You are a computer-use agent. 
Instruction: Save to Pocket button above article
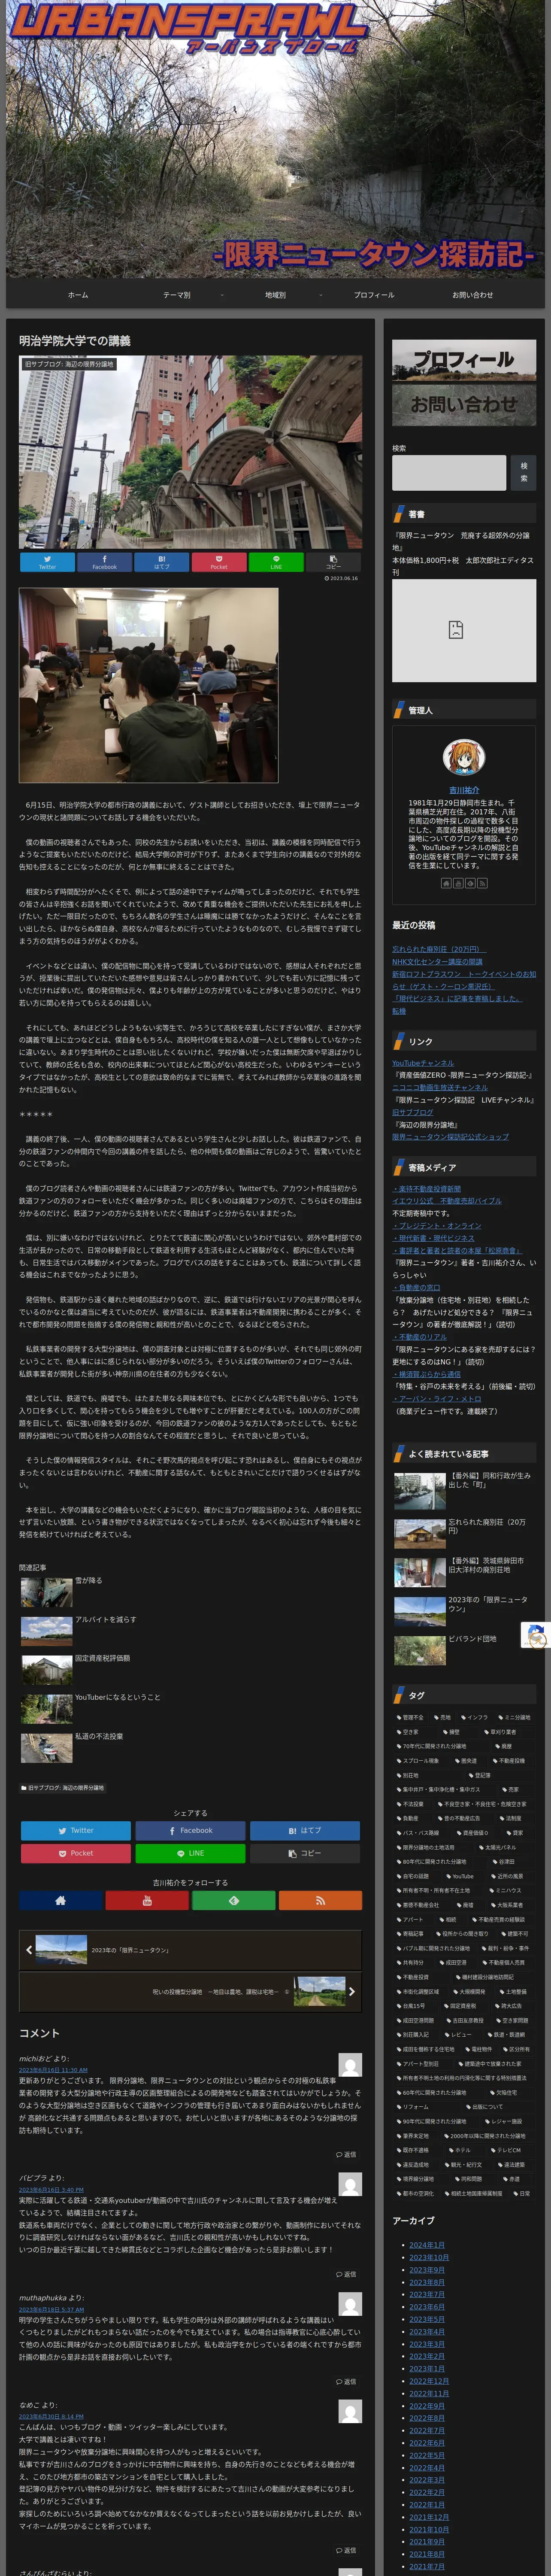point(219,562)
